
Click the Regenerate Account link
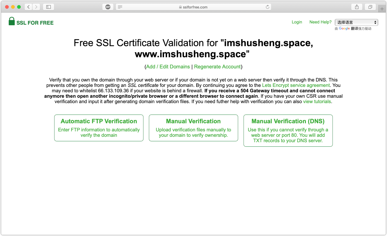[x=217, y=67]
